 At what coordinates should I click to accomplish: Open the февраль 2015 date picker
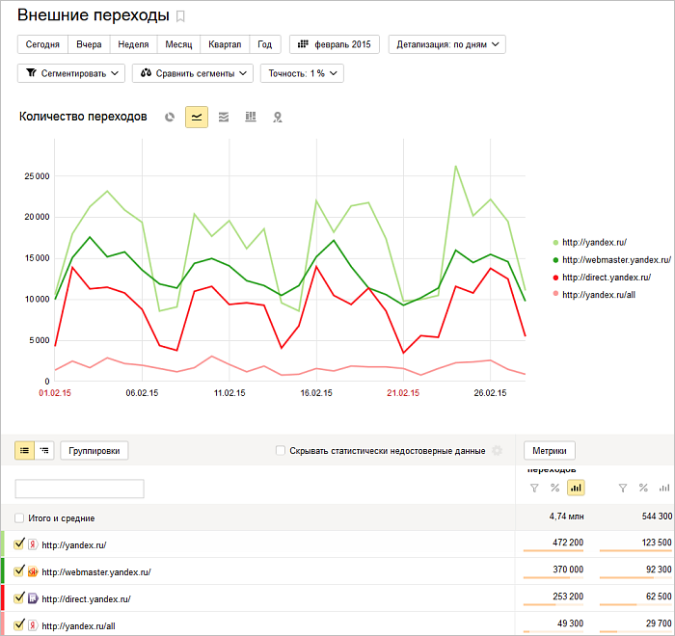[335, 44]
